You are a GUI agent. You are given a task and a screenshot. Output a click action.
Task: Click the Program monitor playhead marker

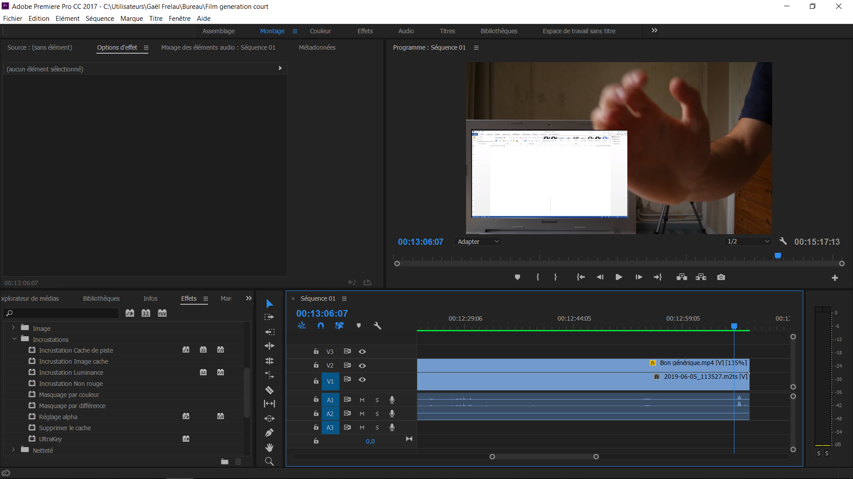[x=778, y=256]
